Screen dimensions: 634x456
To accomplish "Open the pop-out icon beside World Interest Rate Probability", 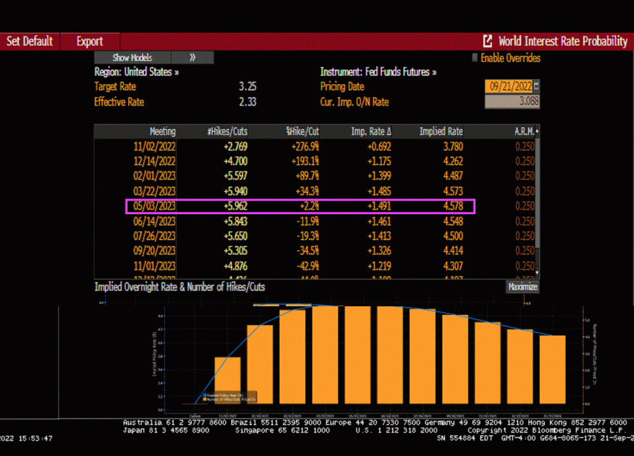I will tap(488, 41).
